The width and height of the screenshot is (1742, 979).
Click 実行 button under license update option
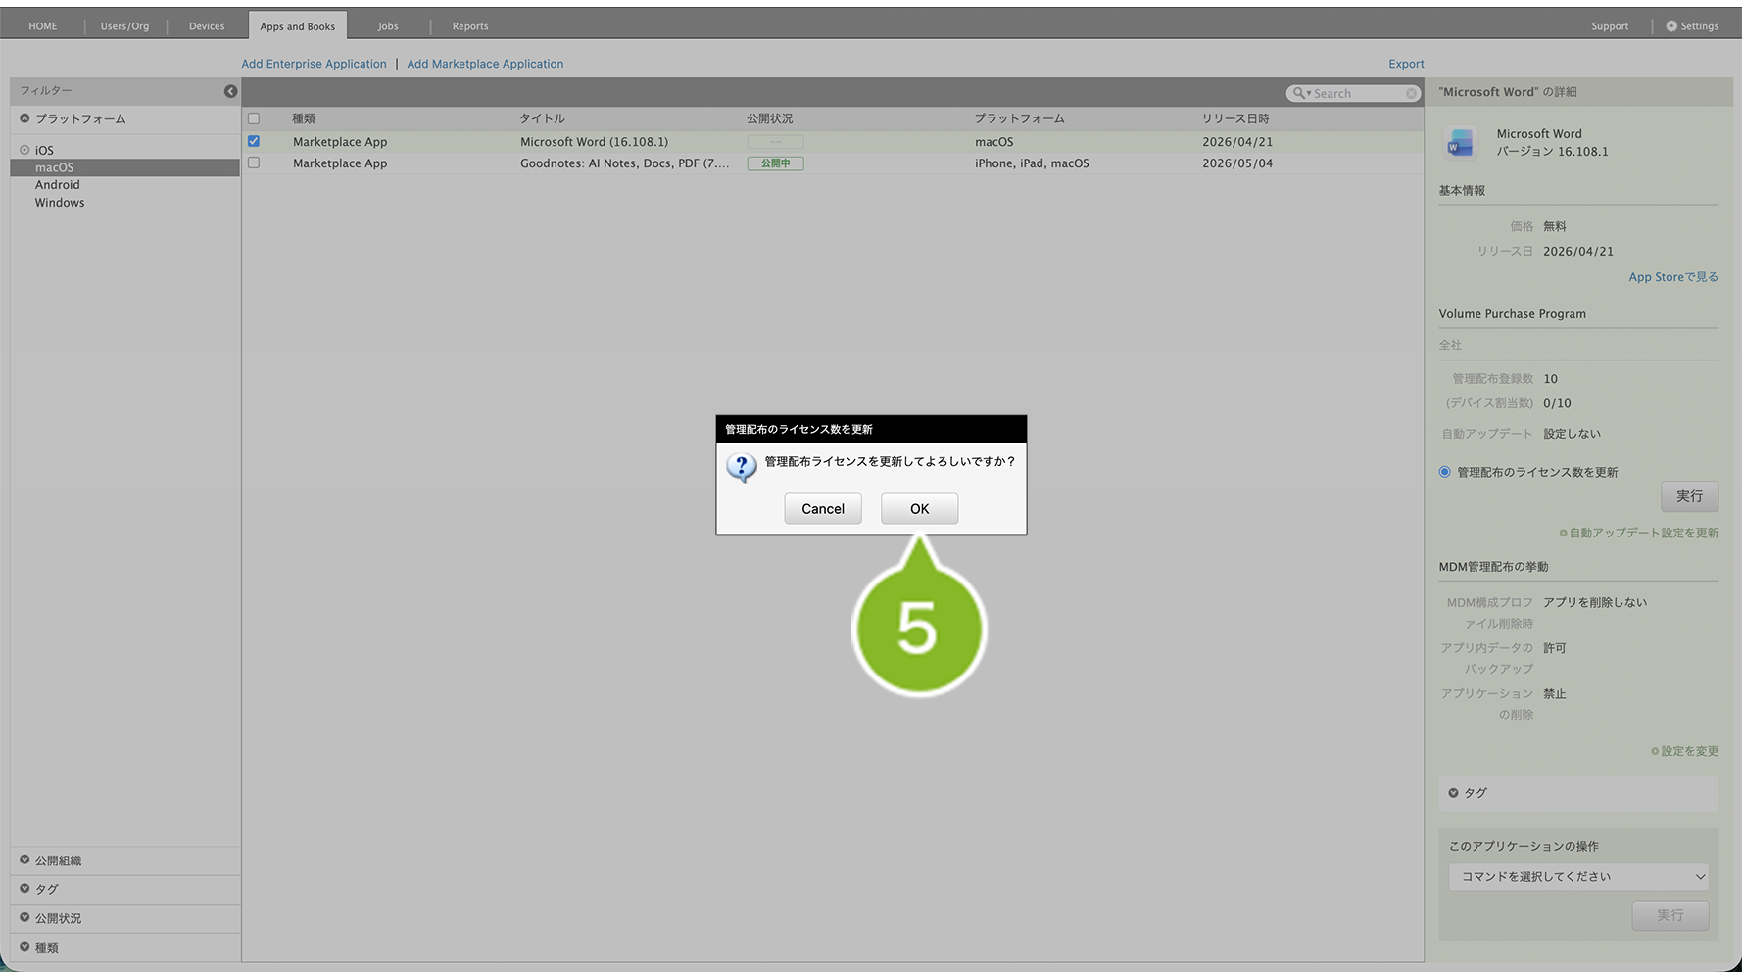pyautogui.click(x=1689, y=496)
